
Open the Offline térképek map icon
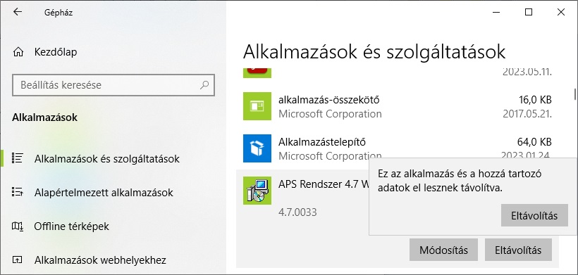[x=18, y=226]
